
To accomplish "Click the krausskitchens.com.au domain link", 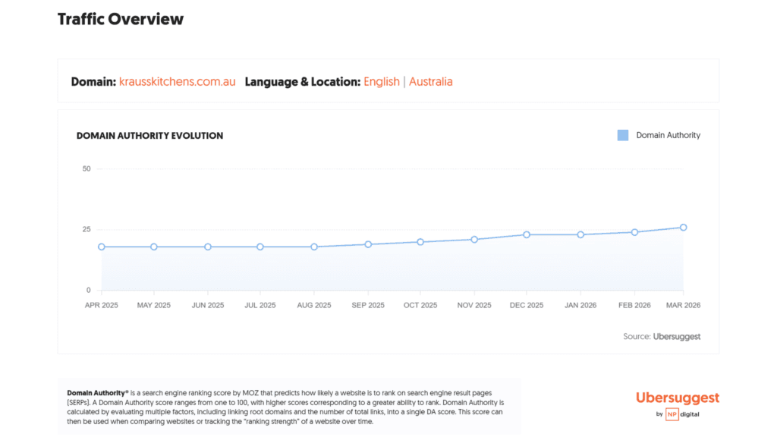I will click(177, 82).
